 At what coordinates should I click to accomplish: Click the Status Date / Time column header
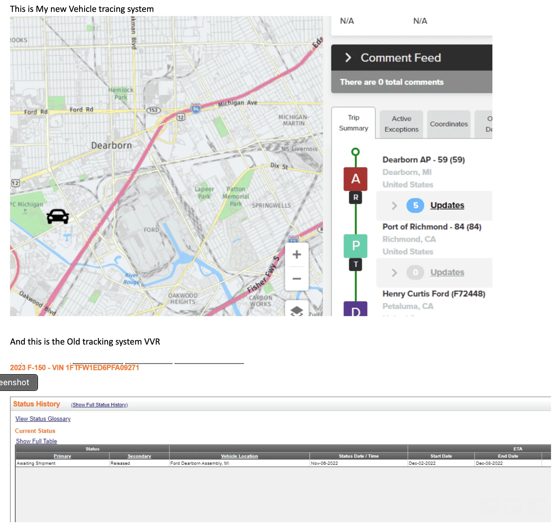click(359, 456)
